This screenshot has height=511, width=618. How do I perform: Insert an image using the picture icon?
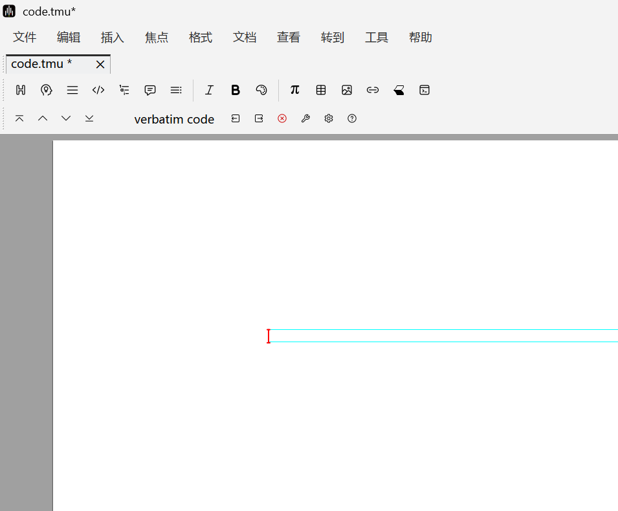coord(347,90)
